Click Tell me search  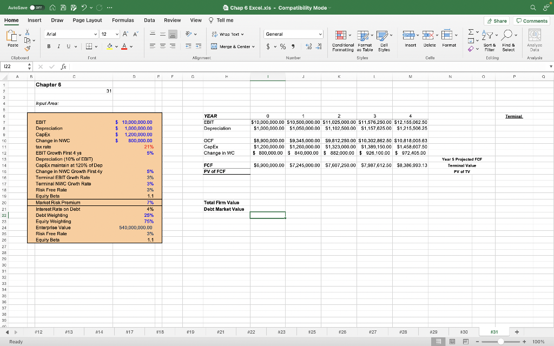(x=221, y=20)
